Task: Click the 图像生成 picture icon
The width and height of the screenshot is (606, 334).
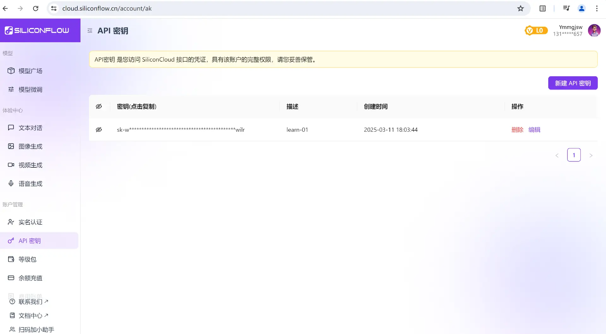Action: (x=11, y=146)
